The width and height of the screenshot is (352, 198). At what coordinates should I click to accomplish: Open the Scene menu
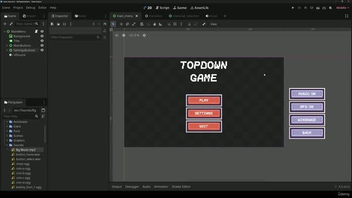[6, 8]
